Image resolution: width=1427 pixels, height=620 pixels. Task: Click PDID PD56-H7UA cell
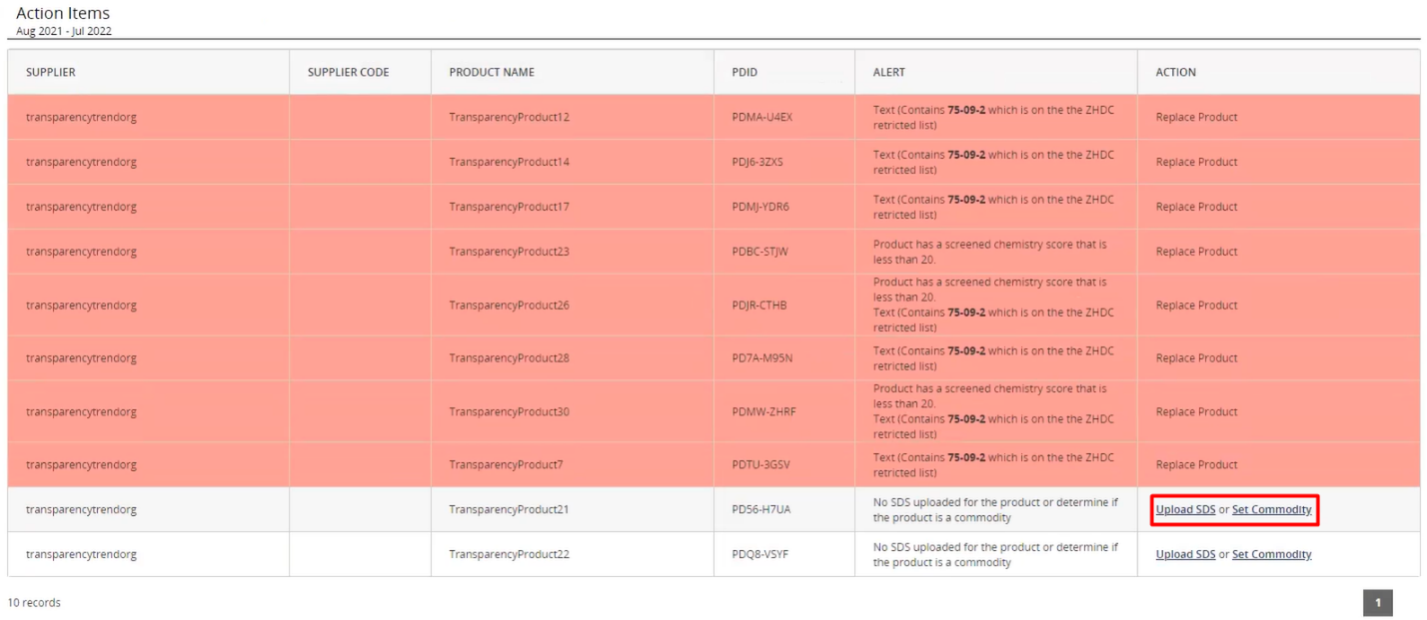(x=761, y=509)
